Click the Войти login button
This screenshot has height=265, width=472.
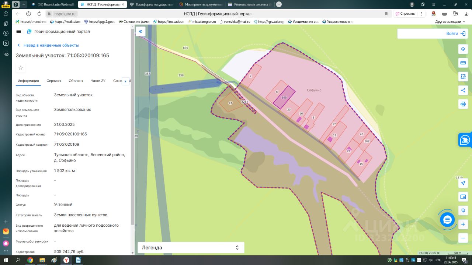point(456,33)
